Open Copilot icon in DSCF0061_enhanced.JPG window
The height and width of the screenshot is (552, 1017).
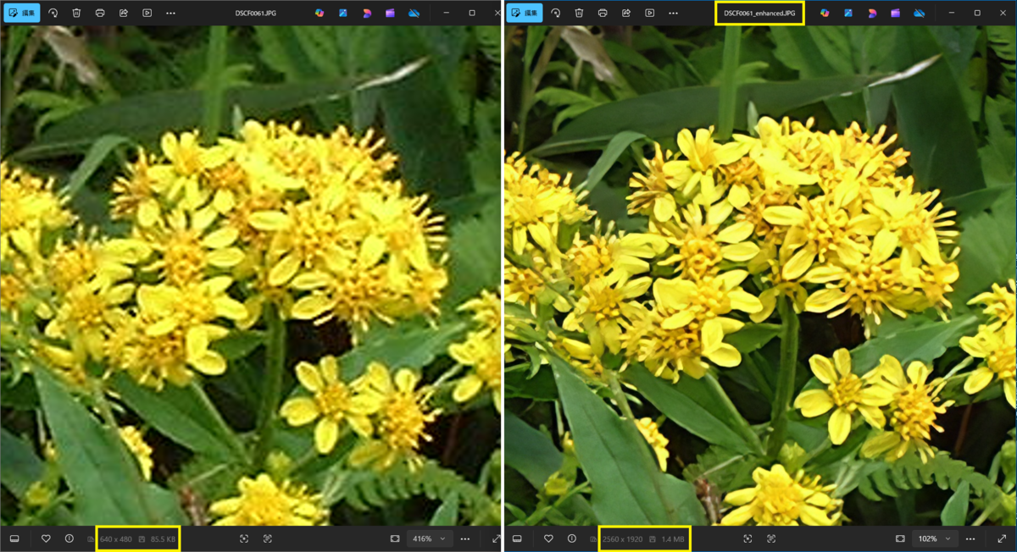(x=825, y=13)
